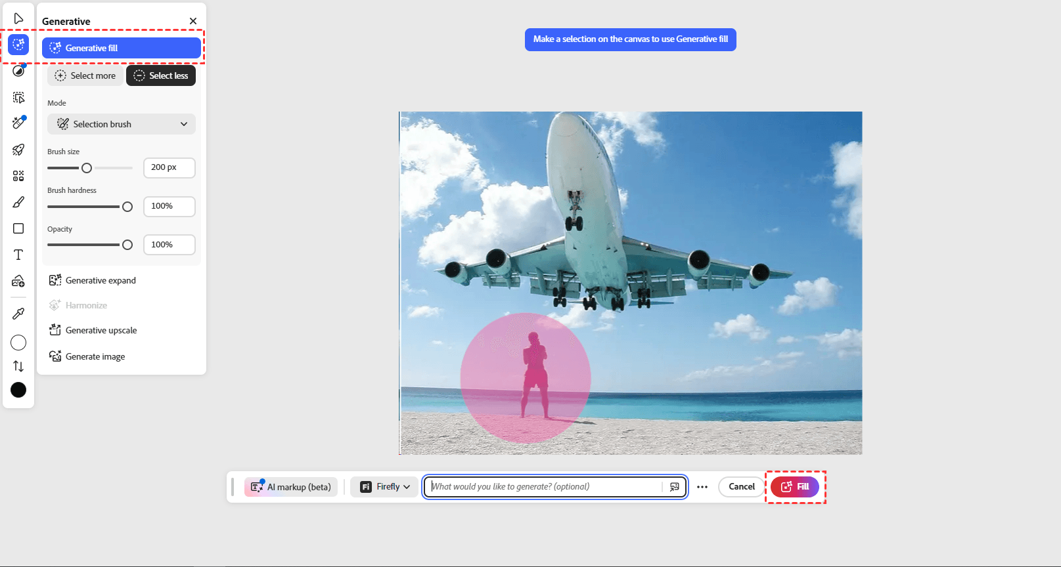Open the Selection brush mode dropdown

tap(122, 124)
